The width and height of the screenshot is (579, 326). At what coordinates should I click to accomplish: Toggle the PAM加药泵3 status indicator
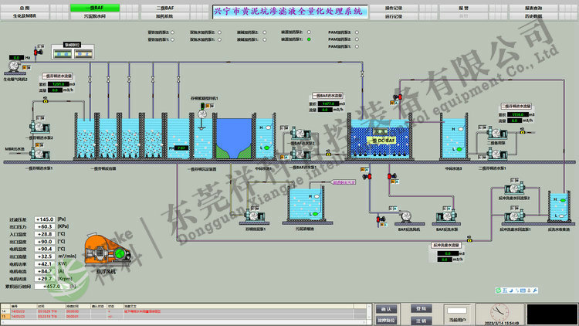(x=357, y=32)
